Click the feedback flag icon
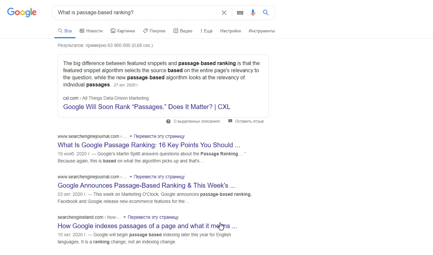 point(230,121)
